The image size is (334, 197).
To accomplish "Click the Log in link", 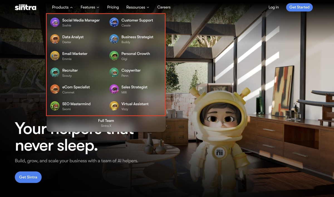I will (274, 7).
